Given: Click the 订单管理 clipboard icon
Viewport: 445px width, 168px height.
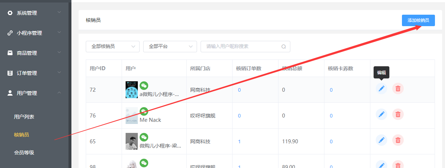Looking at the screenshot, I should [10, 73].
